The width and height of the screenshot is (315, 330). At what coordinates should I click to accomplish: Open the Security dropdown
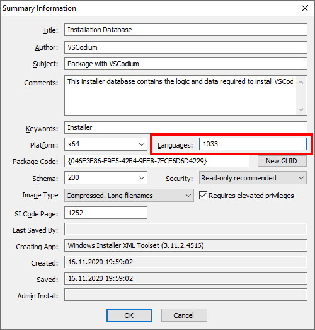coord(253,178)
